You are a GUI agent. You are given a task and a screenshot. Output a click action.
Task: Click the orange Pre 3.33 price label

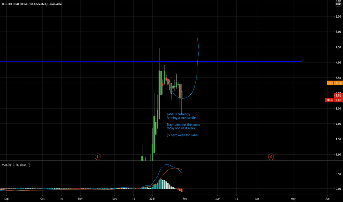pyautogui.click(x=335, y=83)
